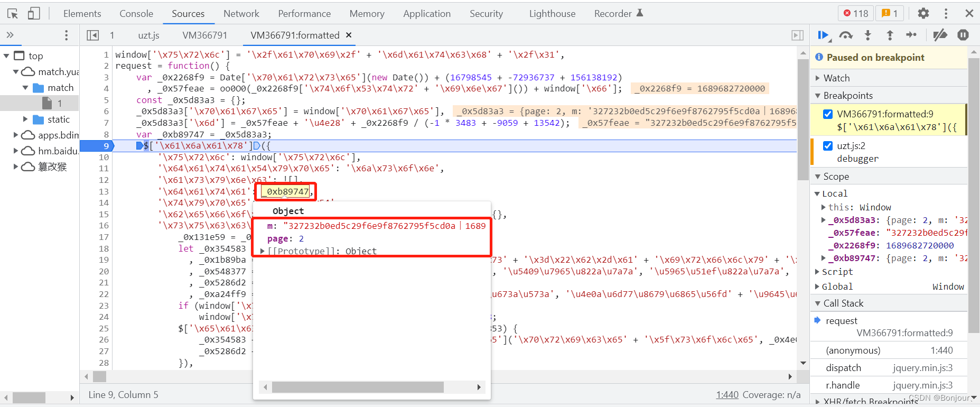980x407 pixels.
Task: Click the 1 warning issues badge
Action: [890, 13]
